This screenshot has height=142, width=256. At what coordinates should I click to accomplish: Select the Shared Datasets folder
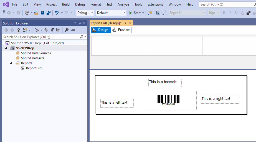tap(32, 58)
